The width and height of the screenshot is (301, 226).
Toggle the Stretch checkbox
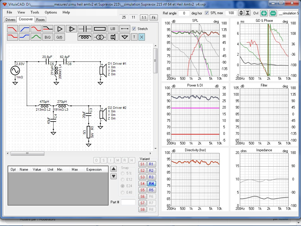(x=134, y=29)
